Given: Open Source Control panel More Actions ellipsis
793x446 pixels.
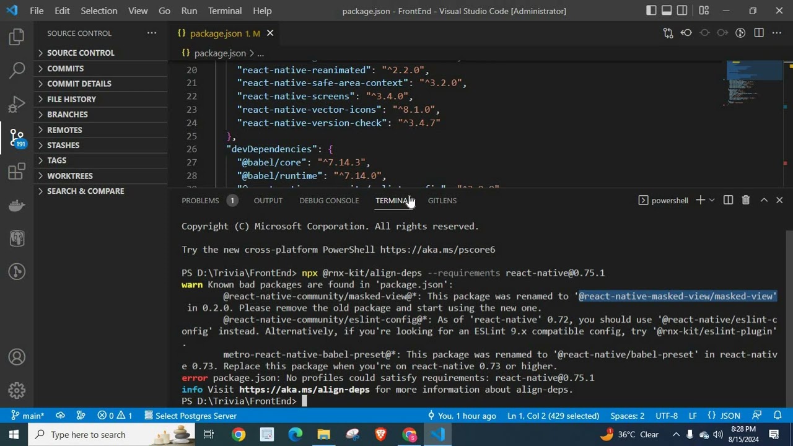Looking at the screenshot, I should pyautogui.click(x=152, y=33).
